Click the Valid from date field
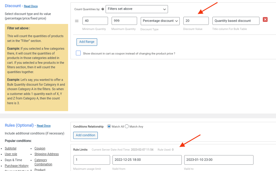This screenshot has width=276, height=171. pos(147,160)
